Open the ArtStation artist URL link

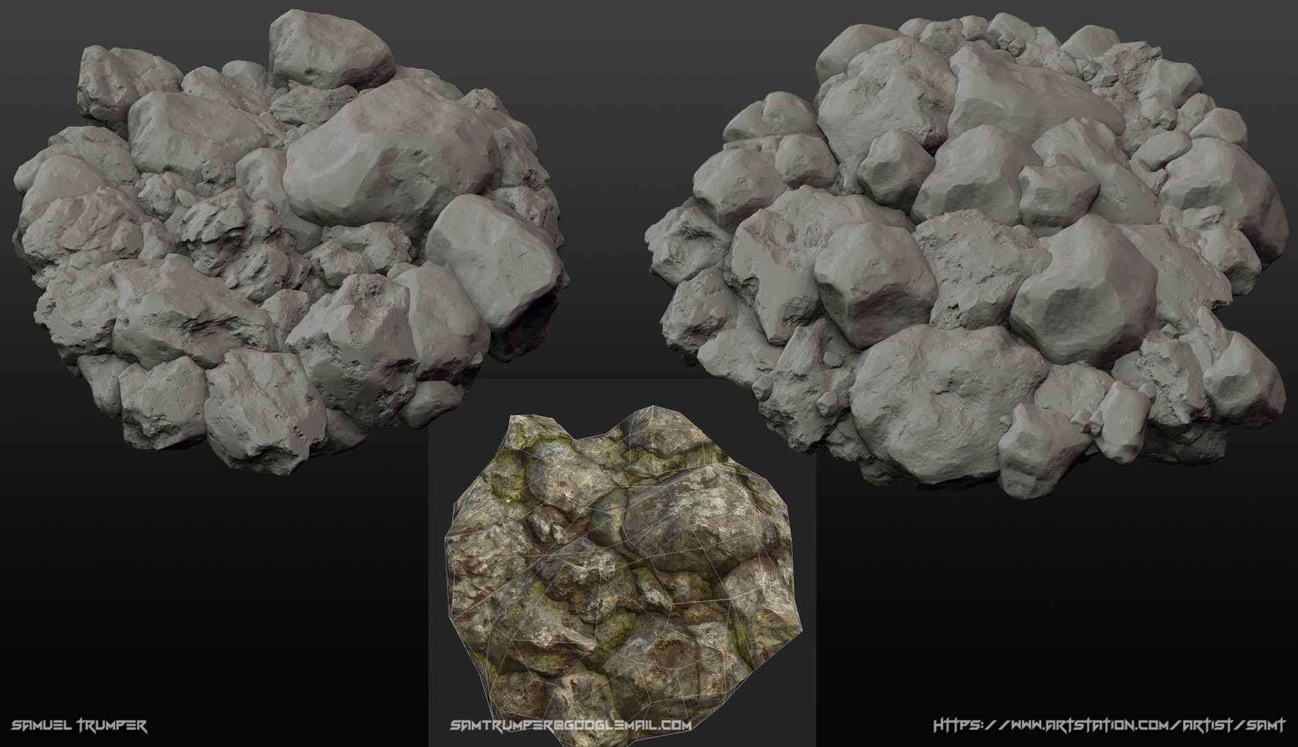coord(1109,725)
